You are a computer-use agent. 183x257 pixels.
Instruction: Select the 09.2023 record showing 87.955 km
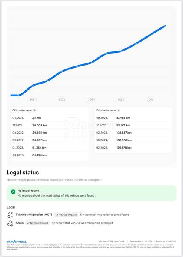point(133,118)
